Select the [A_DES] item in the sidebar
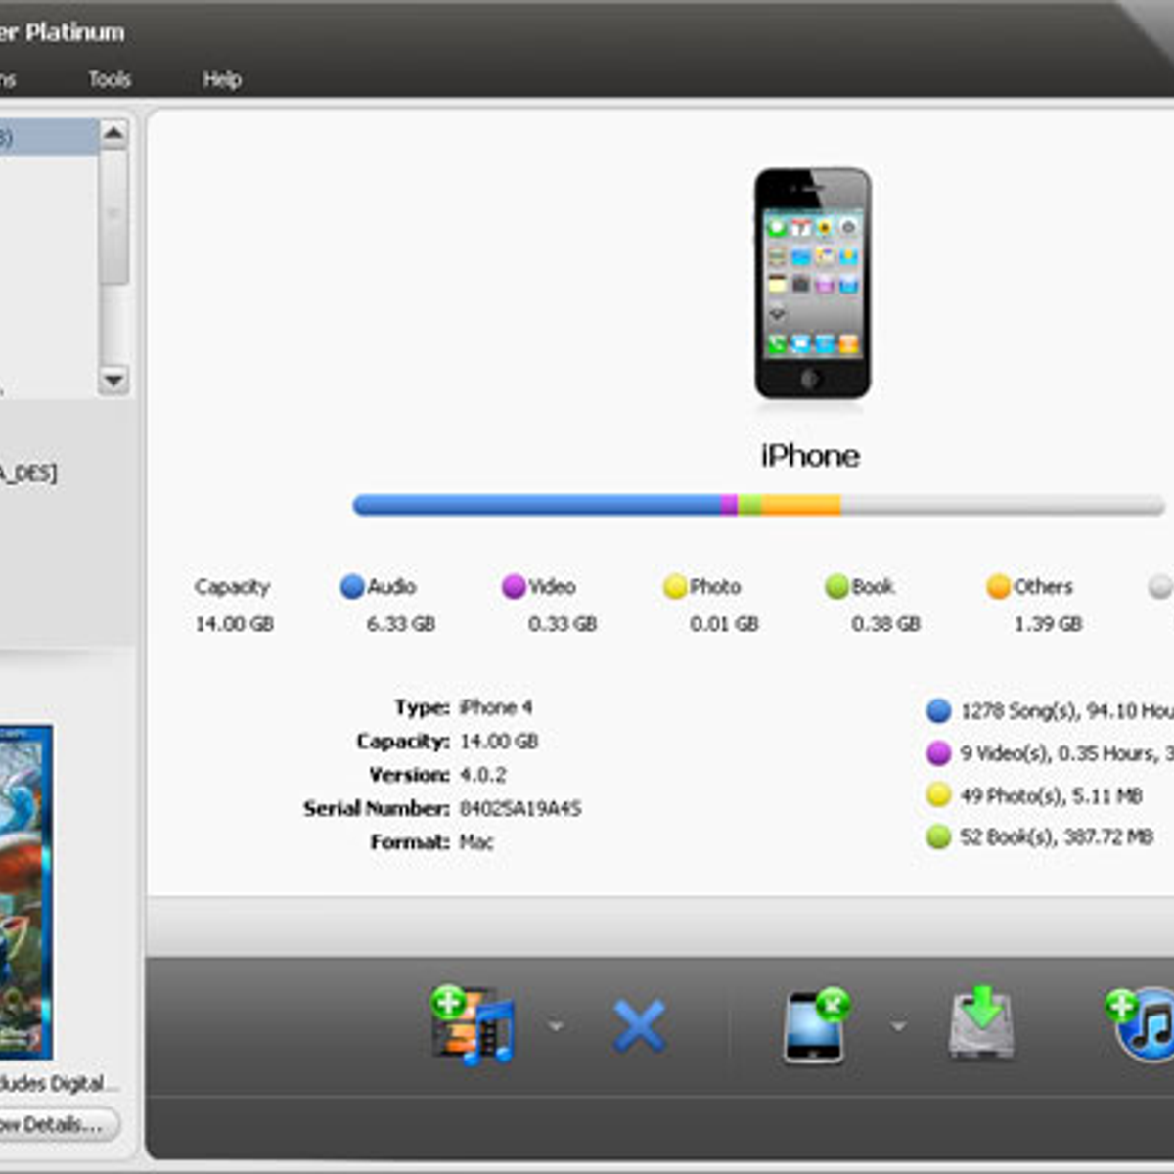This screenshot has width=1174, height=1174. [x=29, y=474]
